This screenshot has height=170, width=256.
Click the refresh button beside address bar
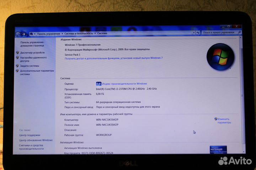pyautogui.click(x=198, y=33)
